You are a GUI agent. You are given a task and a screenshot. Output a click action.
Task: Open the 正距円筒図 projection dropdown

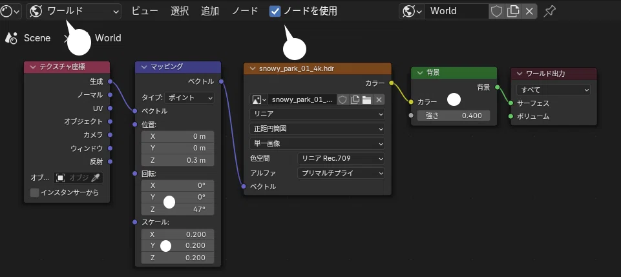click(x=317, y=129)
